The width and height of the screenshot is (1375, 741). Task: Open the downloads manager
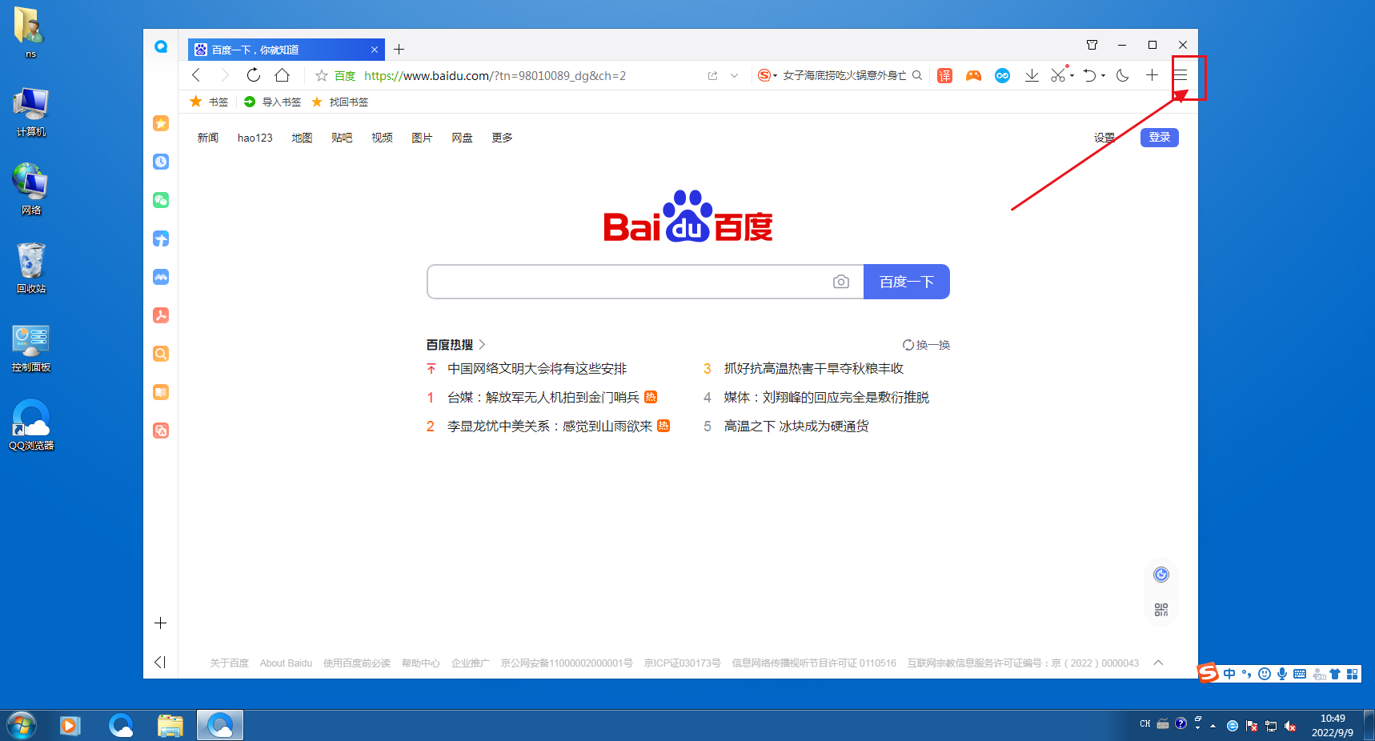[1032, 75]
